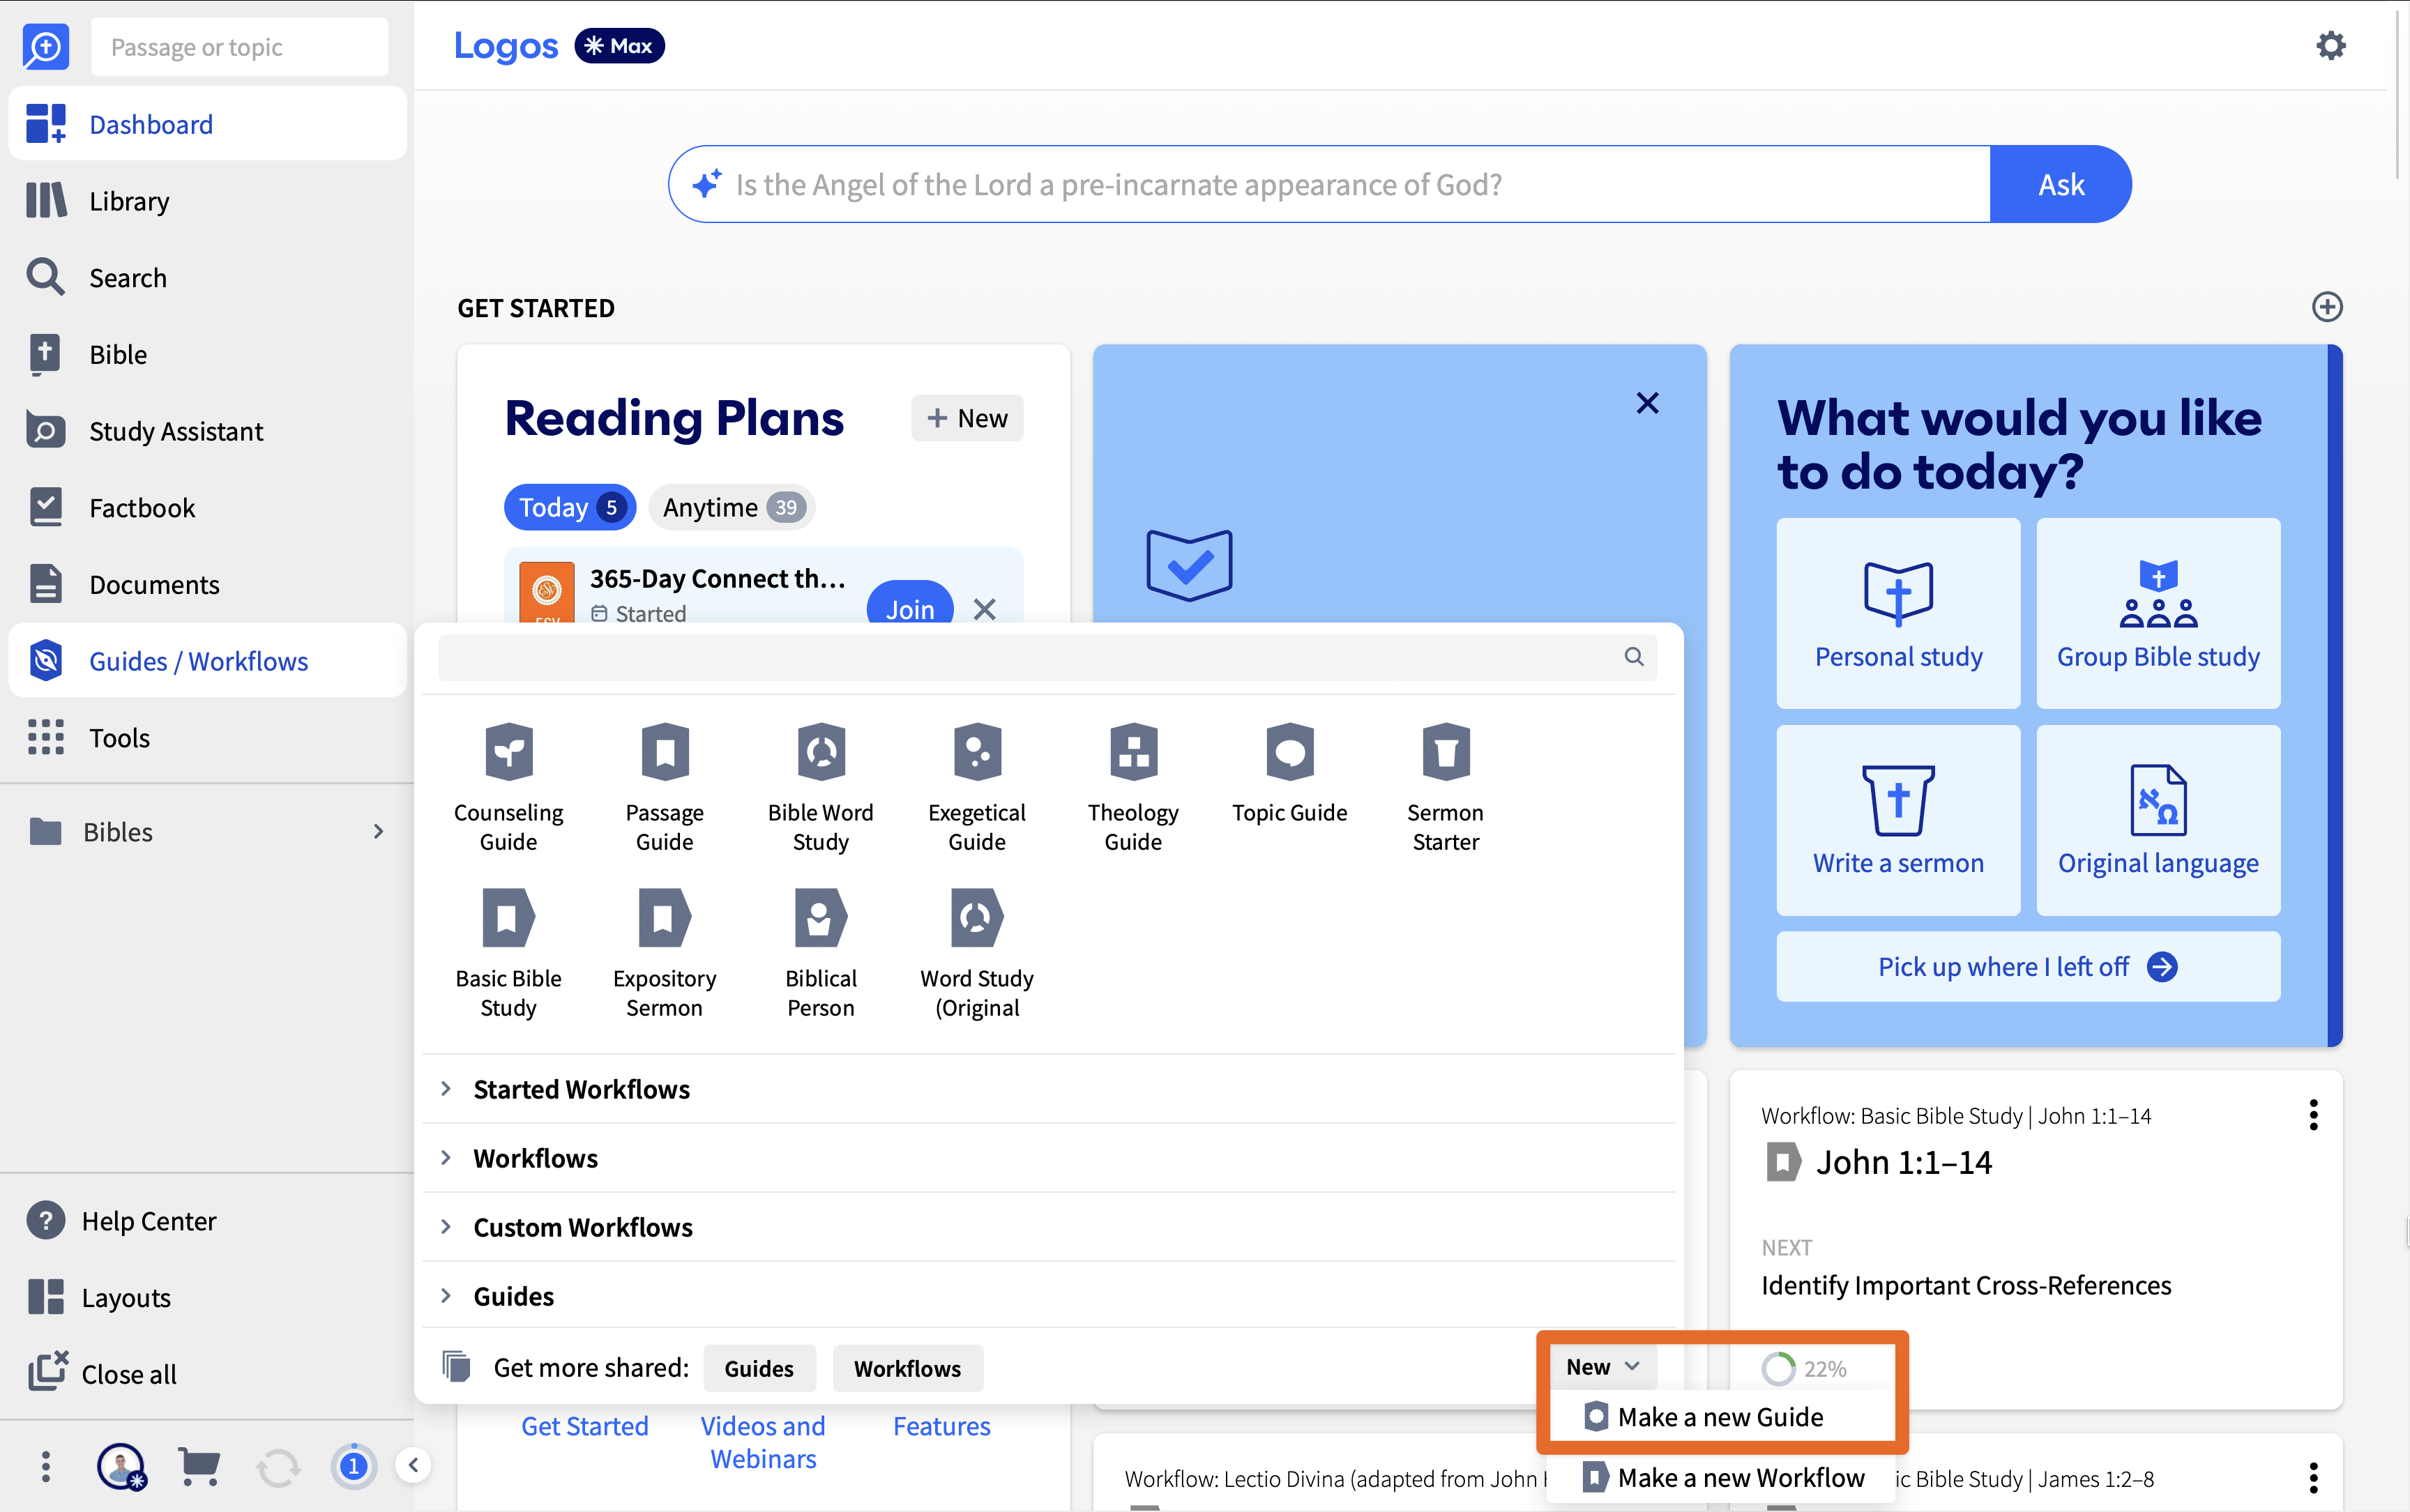The width and height of the screenshot is (2410, 1512).
Task: Close the blue checkmark card
Action: point(1646,402)
